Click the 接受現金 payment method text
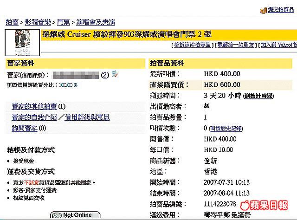 [23, 161]
